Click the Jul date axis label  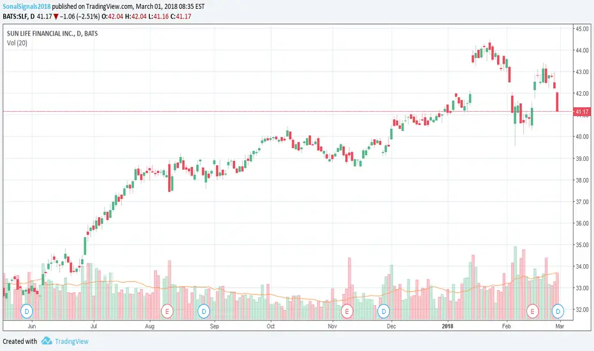94,326
